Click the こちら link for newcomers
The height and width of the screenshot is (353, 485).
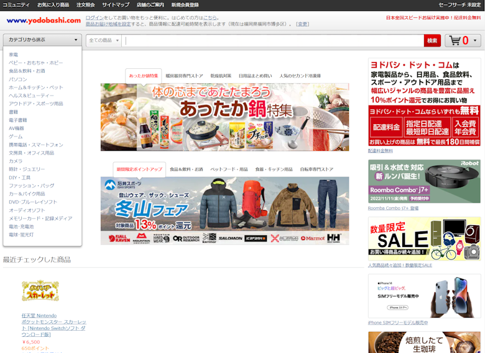[210, 18]
